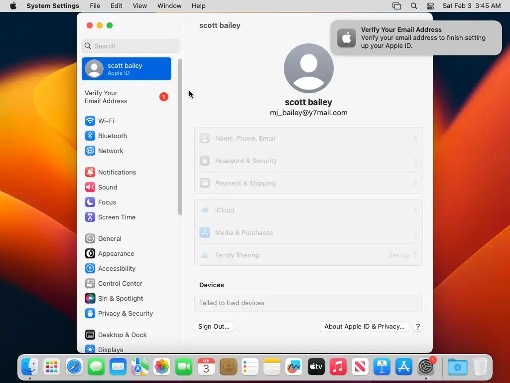This screenshot has height=383, width=510.
Task: Click the Sign Out button
Action: [x=214, y=327]
